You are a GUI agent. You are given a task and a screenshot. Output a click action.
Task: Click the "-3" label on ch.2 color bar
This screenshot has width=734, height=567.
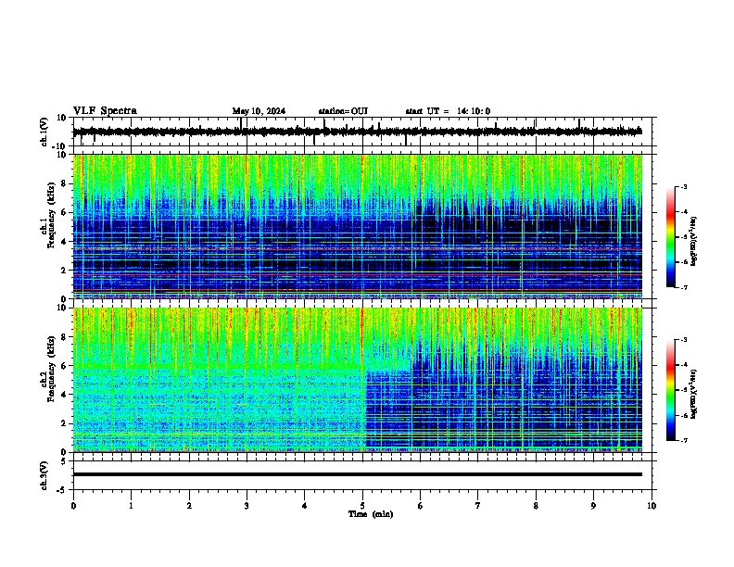684,340
